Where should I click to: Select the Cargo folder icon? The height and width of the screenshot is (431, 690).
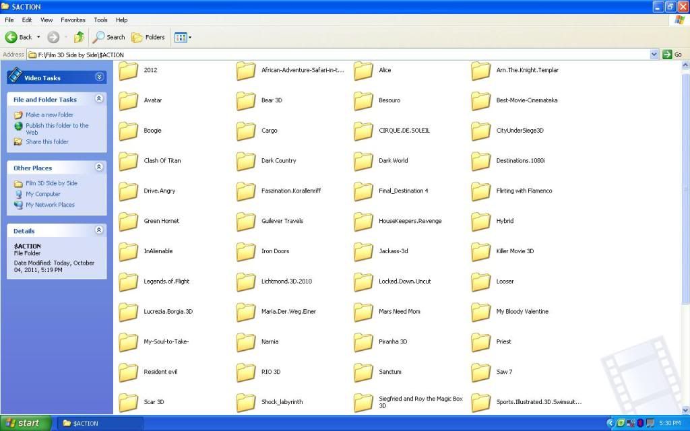(x=245, y=131)
